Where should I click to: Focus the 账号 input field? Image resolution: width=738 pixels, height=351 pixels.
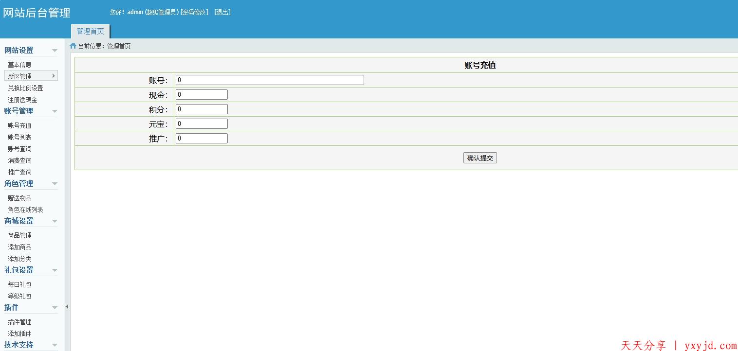tap(270, 80)
